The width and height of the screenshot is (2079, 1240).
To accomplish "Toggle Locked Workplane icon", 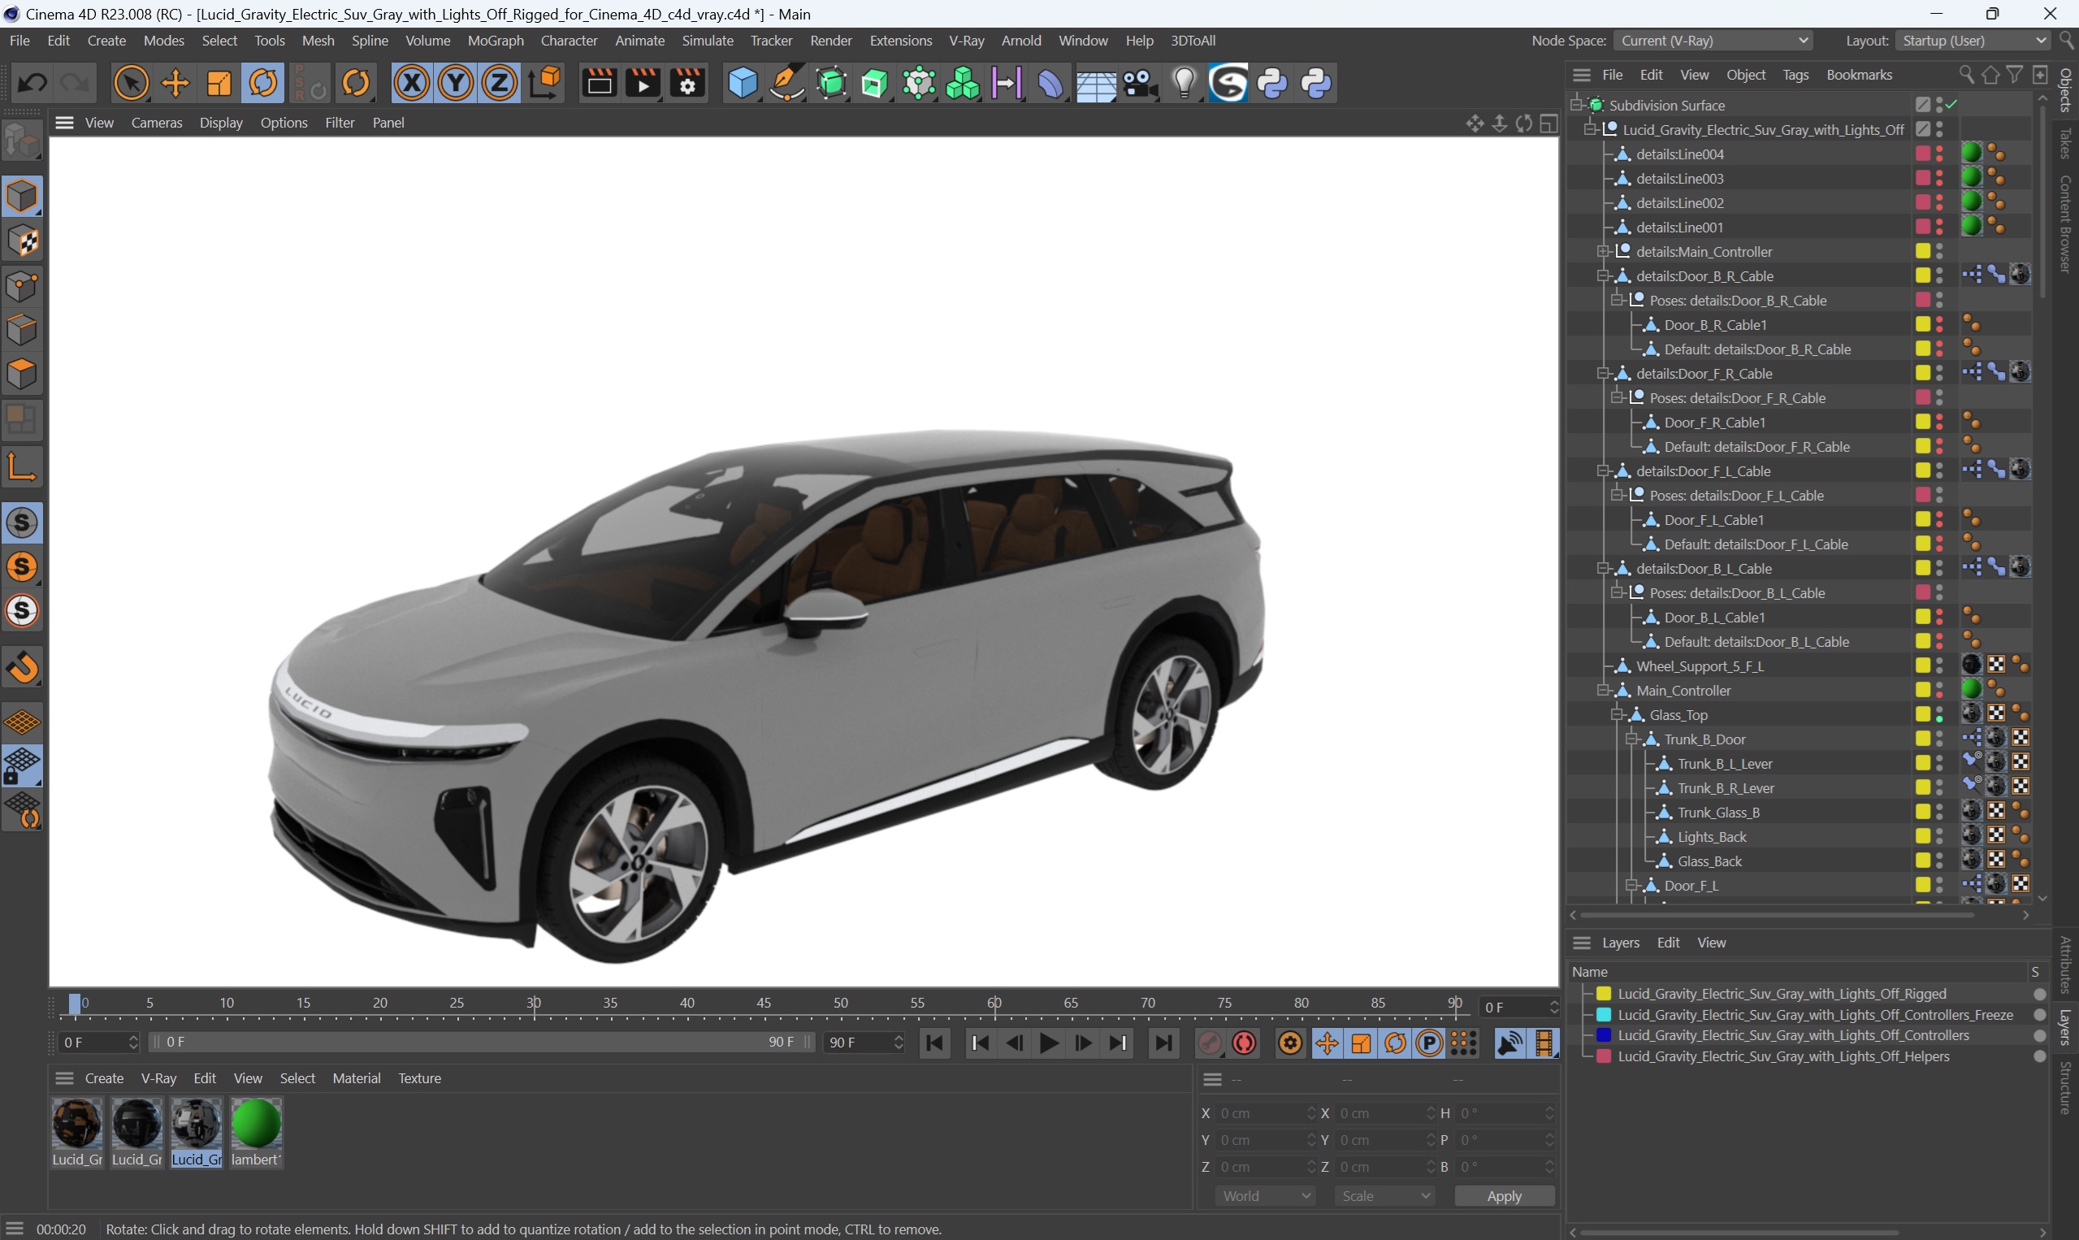I will click(22, 766).
